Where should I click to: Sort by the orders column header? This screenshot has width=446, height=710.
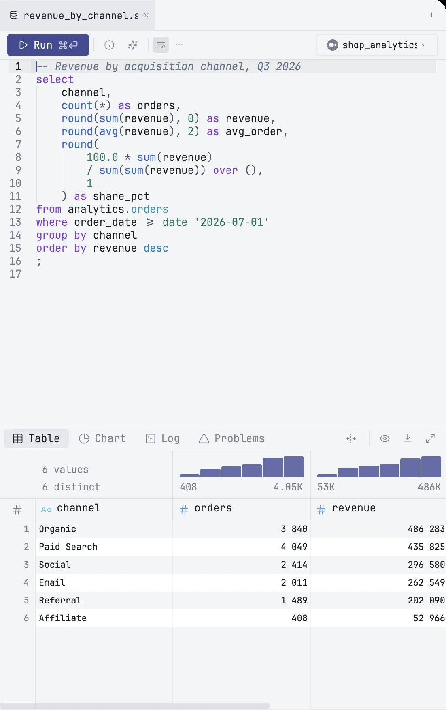(x=242, y=509)
